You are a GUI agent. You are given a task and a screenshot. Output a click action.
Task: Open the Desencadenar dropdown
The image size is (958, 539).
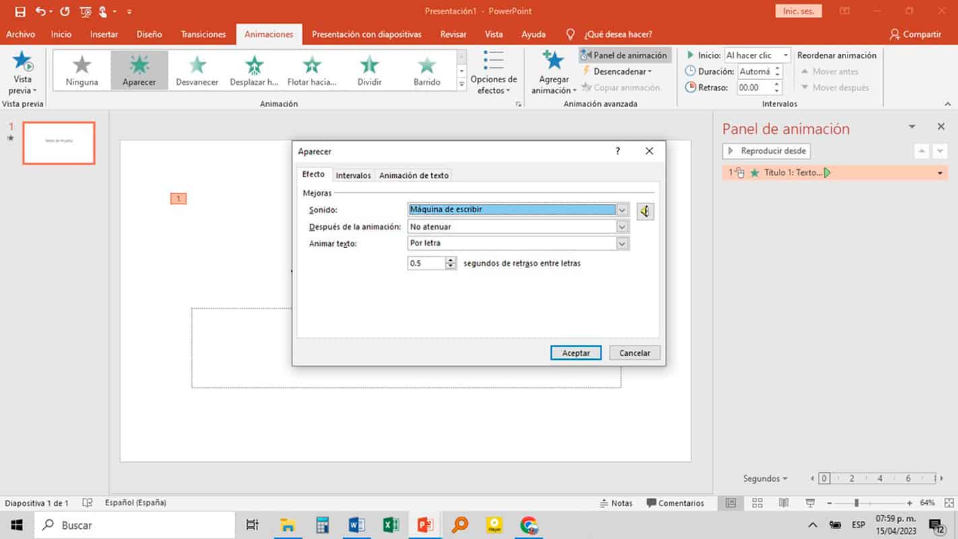[x=616, y=71]
